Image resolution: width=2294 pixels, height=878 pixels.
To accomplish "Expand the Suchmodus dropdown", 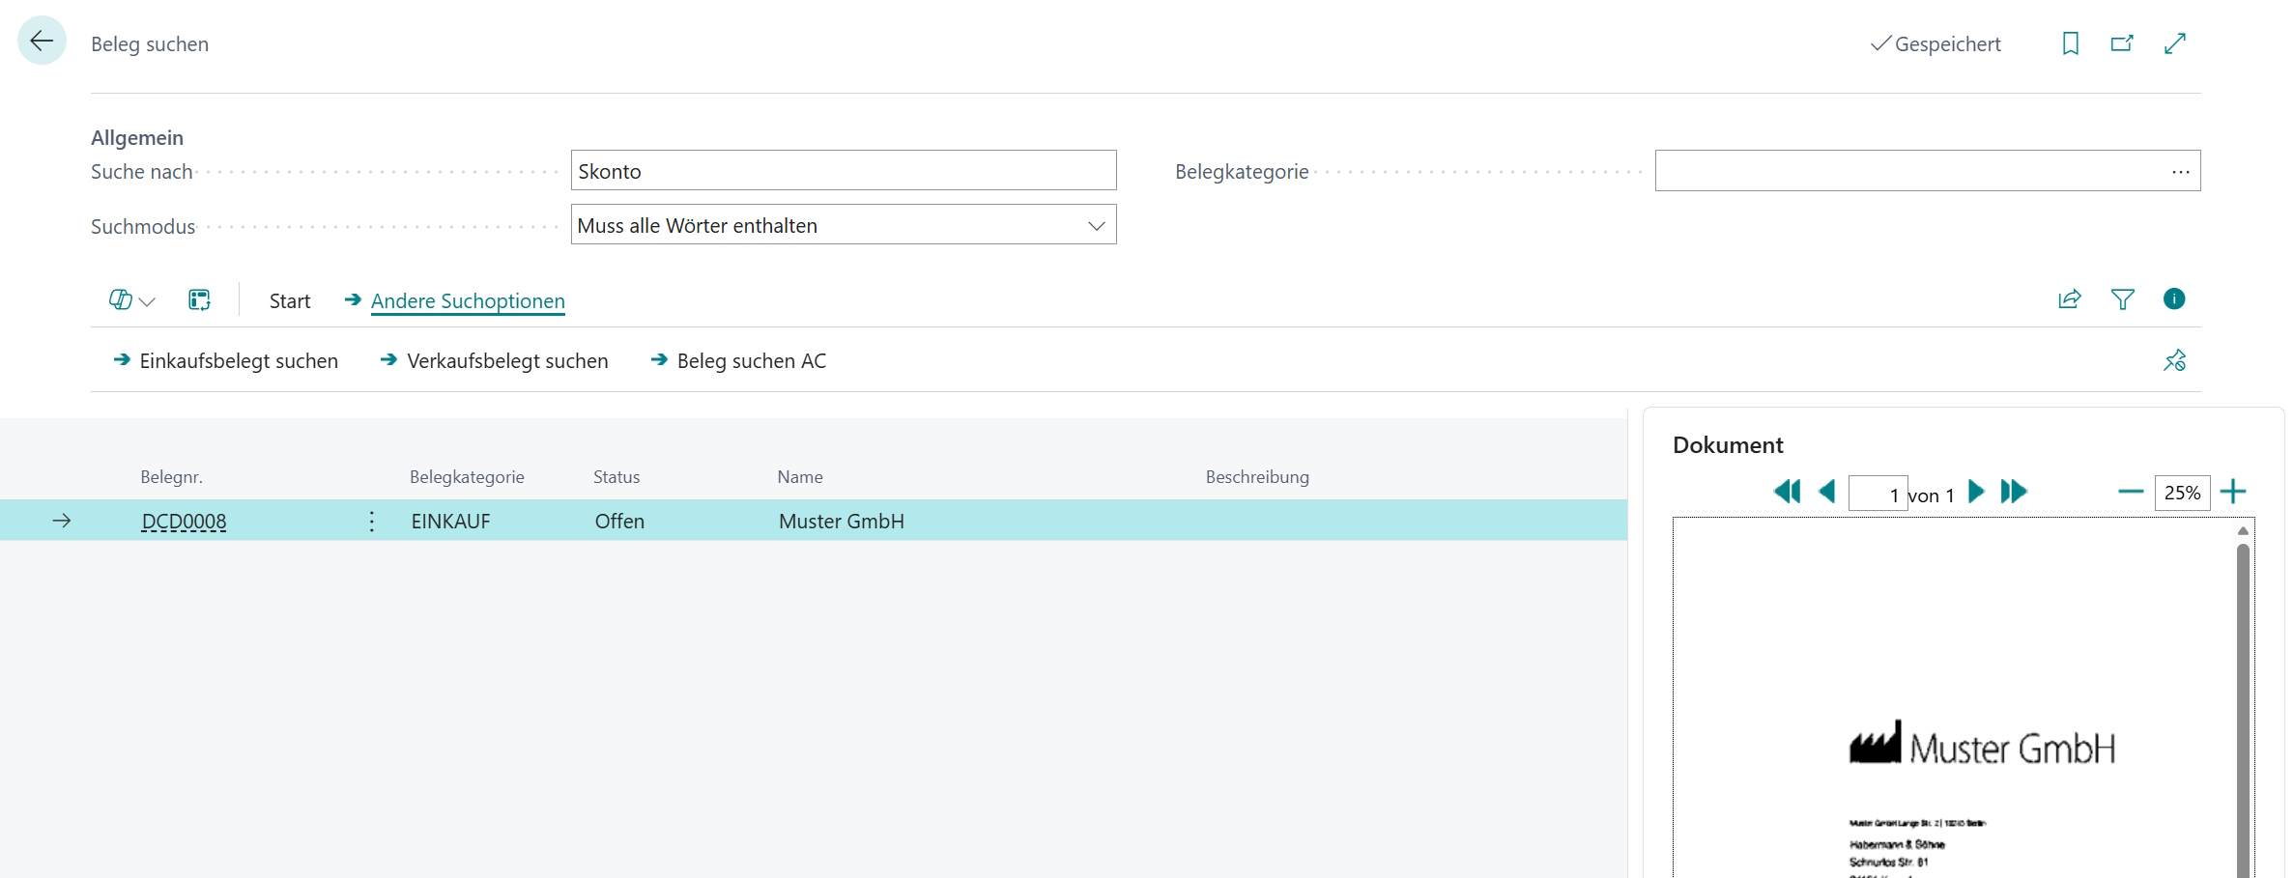I will (1096, 226).
